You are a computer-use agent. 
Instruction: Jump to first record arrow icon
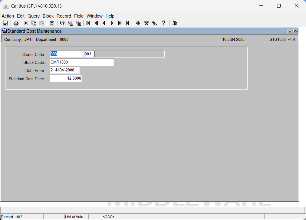coord(88,23)
